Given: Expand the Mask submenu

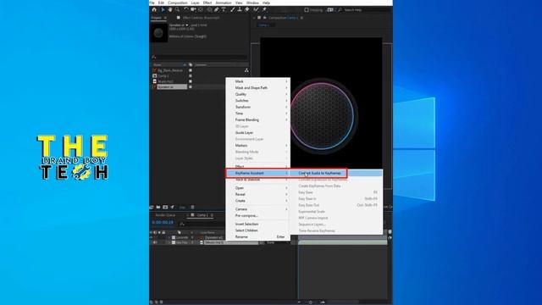Looking at the screenshot, I should coord(257,81).
